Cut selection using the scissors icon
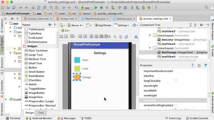 point(33,8)
